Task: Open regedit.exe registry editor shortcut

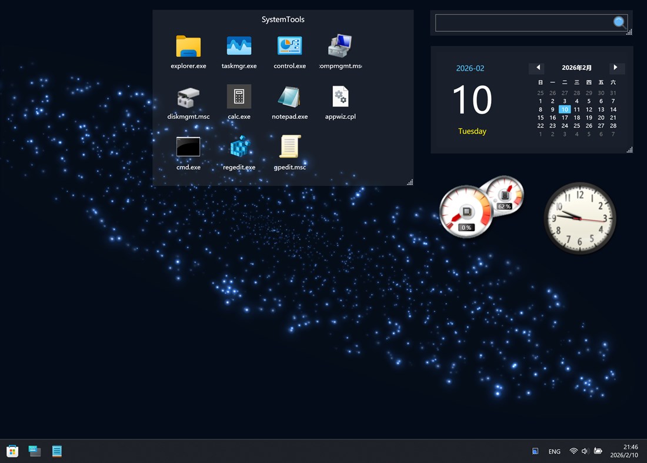Action: tap(239, 148)
